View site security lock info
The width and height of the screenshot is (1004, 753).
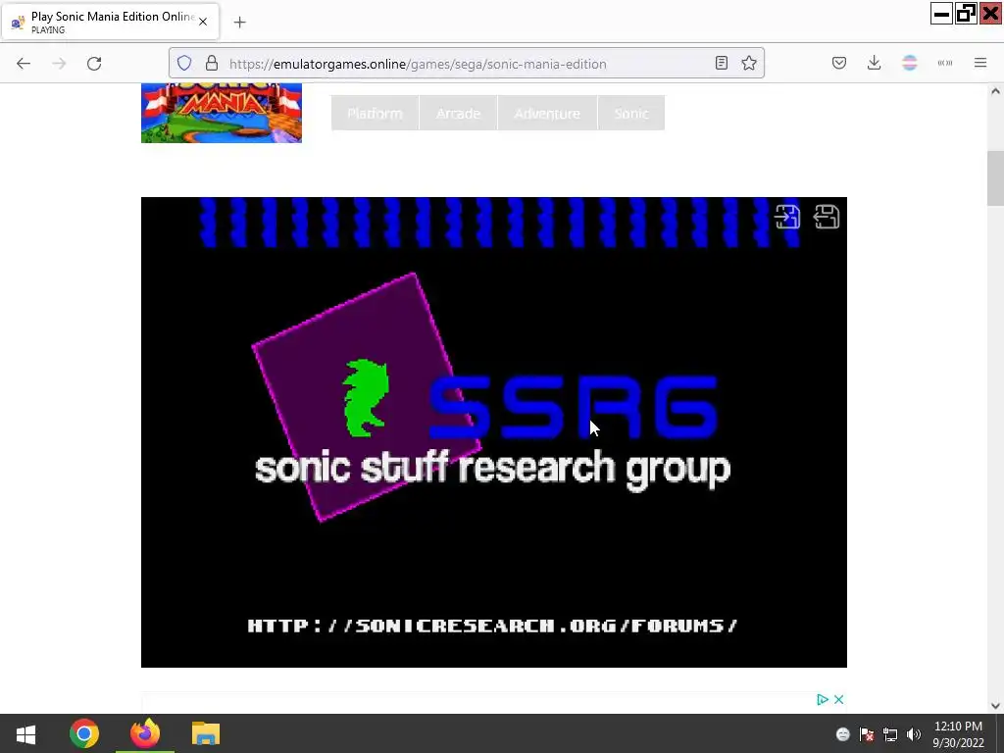(x=212, y=64)
